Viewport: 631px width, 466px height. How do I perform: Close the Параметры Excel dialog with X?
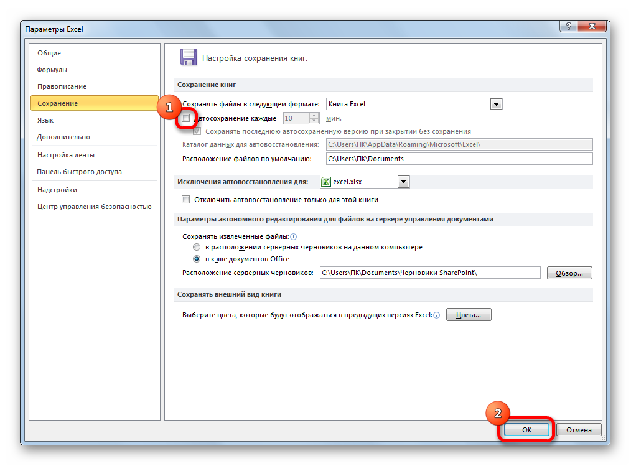(x=594, y=27)
